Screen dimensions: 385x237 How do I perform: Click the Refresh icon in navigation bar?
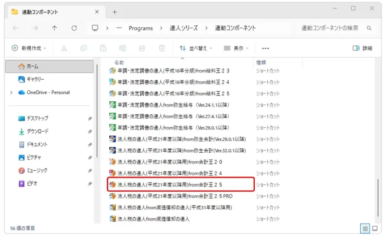pyautogui.click(x=74, y=28)
